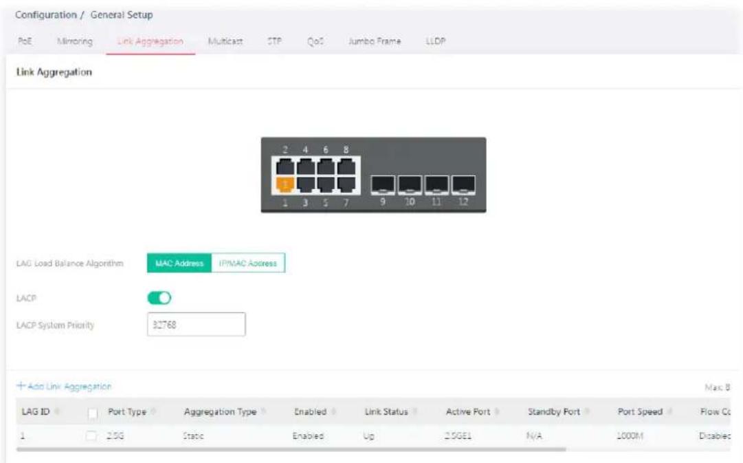Select port 5 on the switch diagram
Viewport: 743px width, 463px height.
tap(326, 184)
